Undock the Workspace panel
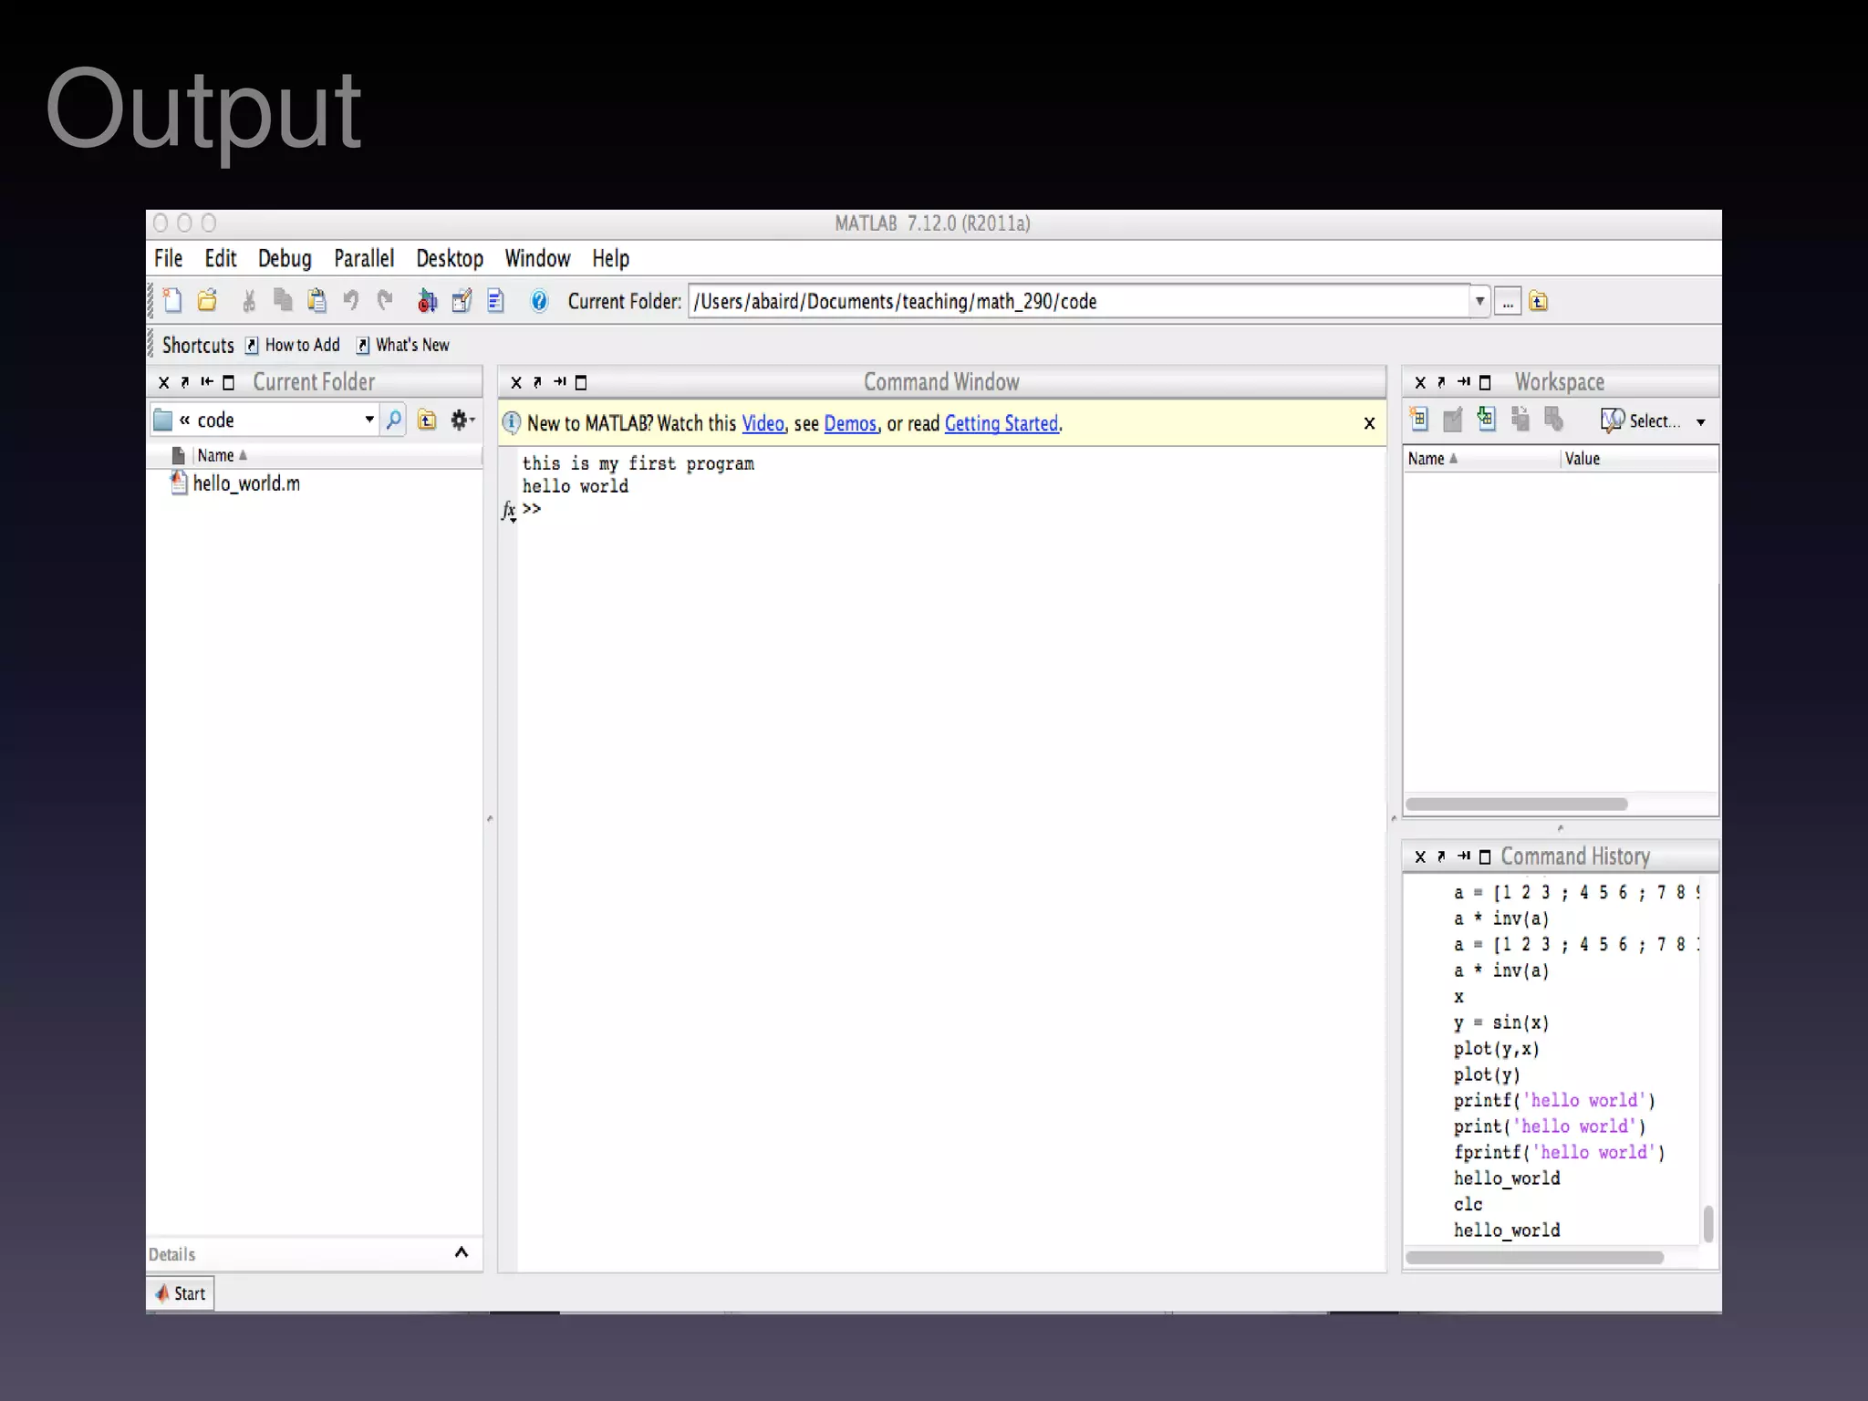Image resolution: width=1868 pixels, height=1401 pixels. click(1441, 382)
